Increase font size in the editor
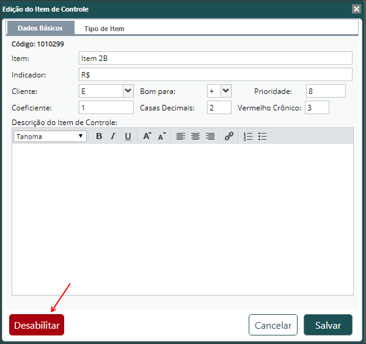The width and height of the screenshot is (366, 344). (147, 136)
